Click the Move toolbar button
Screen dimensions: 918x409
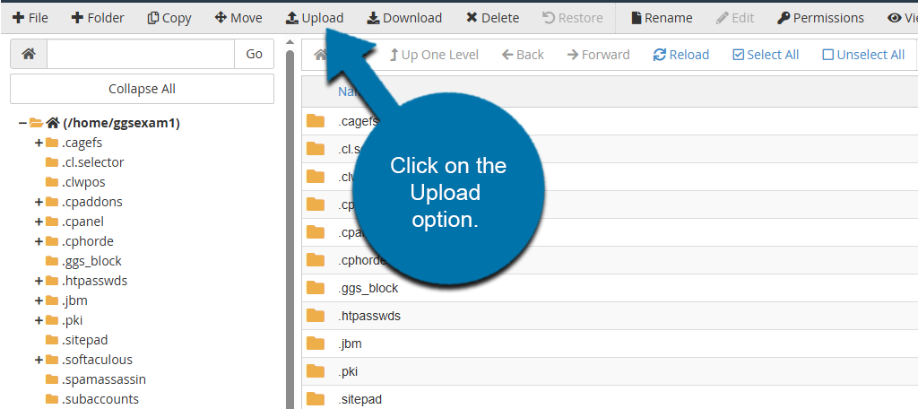tap(238, 18)
